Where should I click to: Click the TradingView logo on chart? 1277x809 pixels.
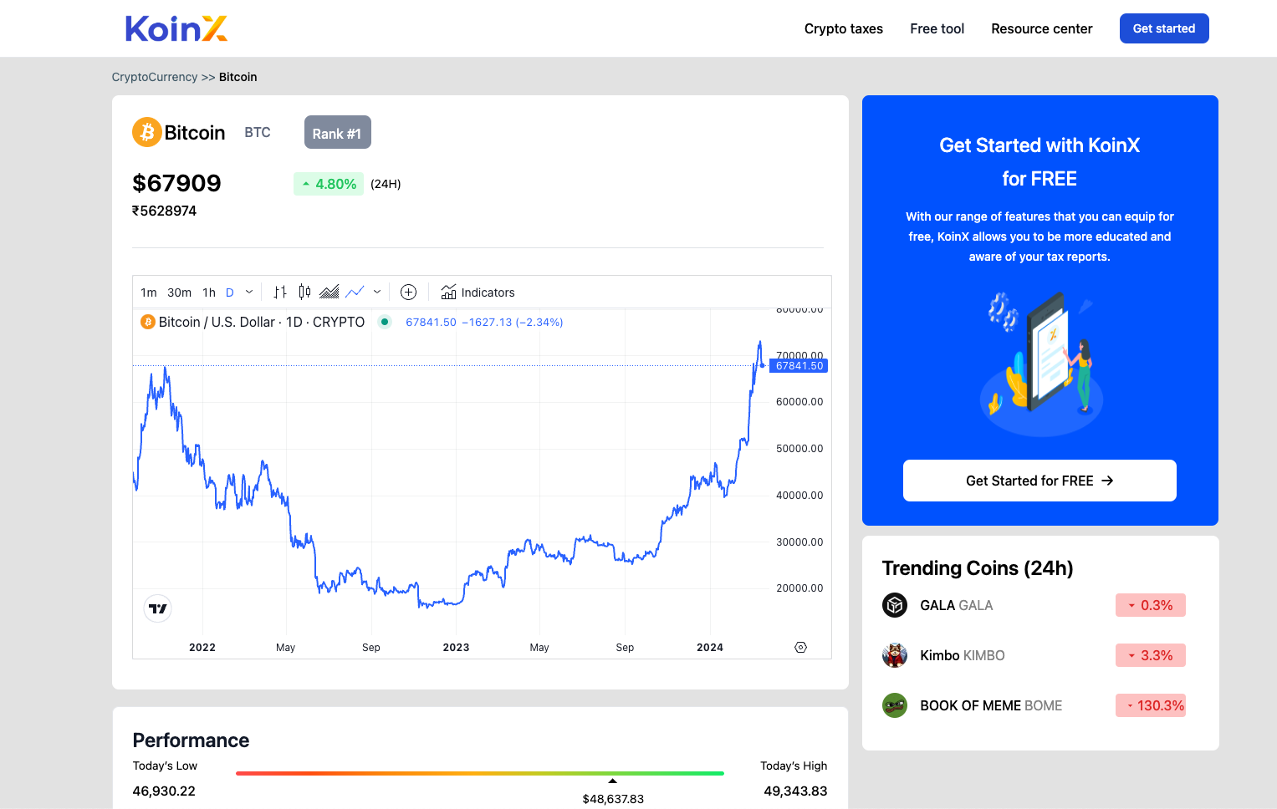click(158, 608)
